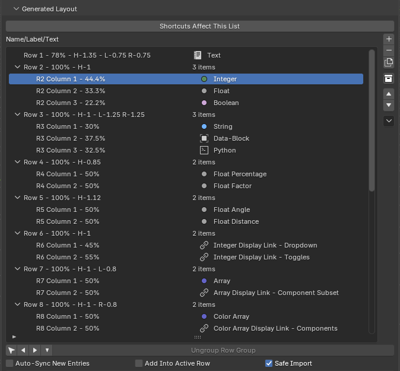
Task: Collapse the Generated Layout panel
Action: (17, 9)
